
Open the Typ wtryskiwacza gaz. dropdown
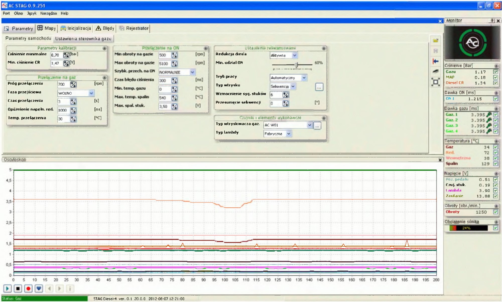click(309, 125)
